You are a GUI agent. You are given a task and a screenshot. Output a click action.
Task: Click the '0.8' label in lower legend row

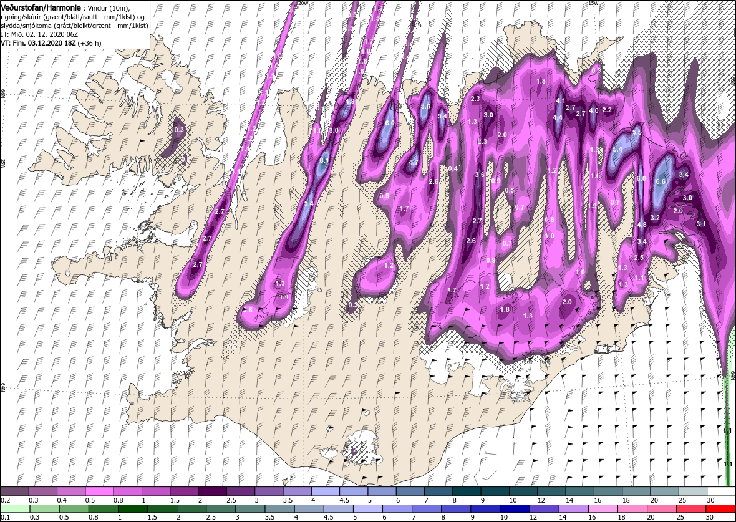94,517
